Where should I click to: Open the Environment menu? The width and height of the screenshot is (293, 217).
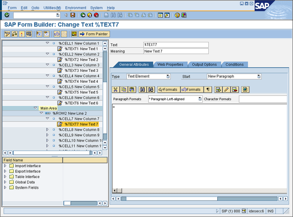point(76,8)
